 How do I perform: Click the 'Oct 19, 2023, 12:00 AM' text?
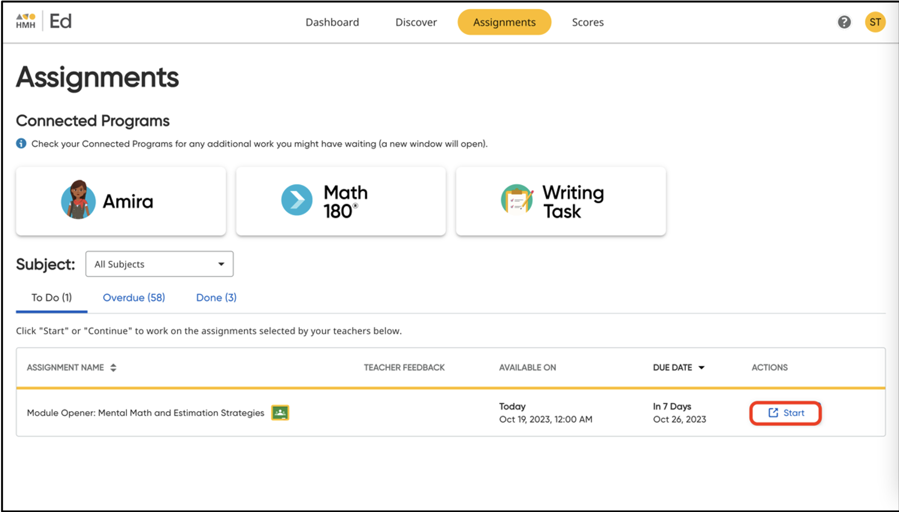pos(546,419)
